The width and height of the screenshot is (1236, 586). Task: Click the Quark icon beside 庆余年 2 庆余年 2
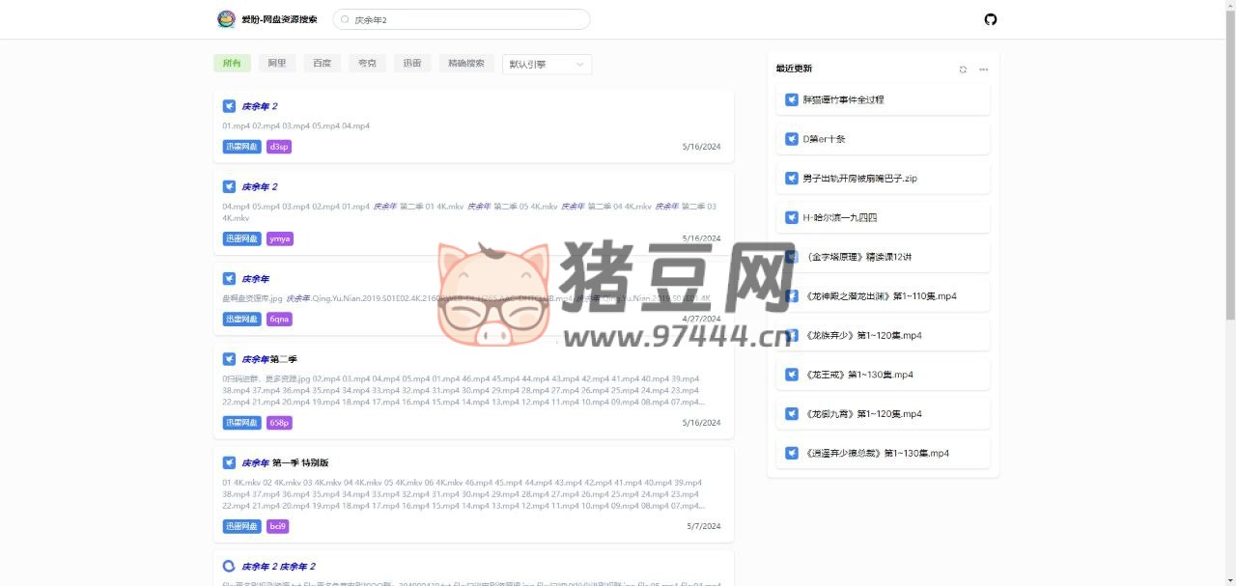click(x=229, y=567)
